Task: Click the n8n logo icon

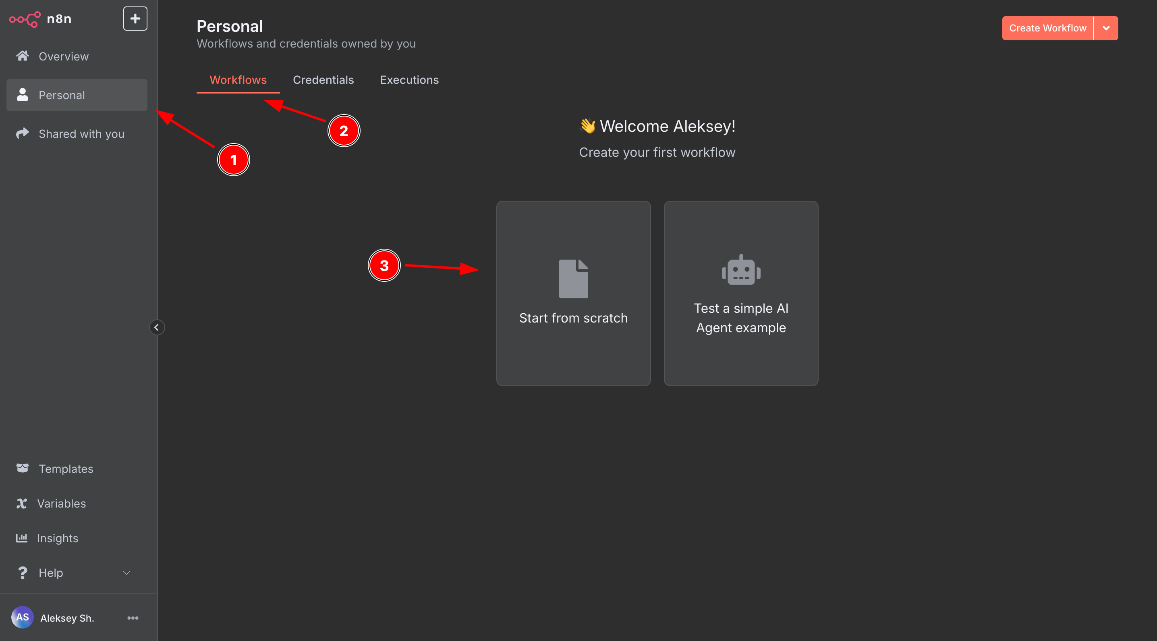Action: click(x=25, y=19)
